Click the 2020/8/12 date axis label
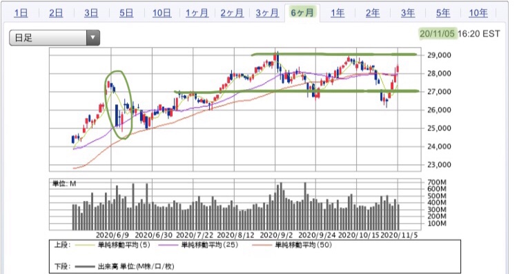This screenshot has height=274, width=517. (236, 235)
